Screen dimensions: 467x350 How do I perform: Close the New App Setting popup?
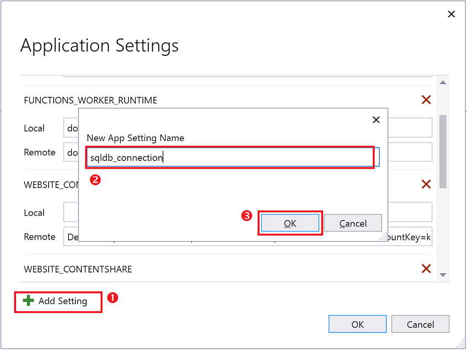(x=376, y=119)
